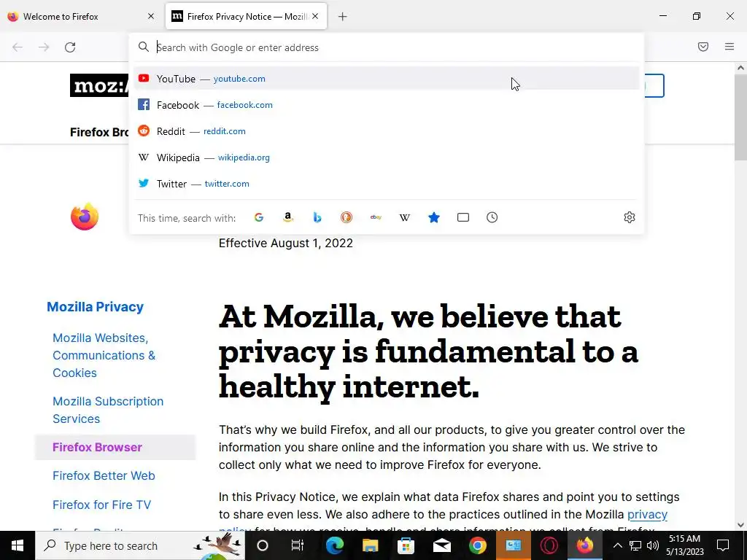The image size is (747, 560).
Task: Open the network status tray icon
Action: pos(635,545)
